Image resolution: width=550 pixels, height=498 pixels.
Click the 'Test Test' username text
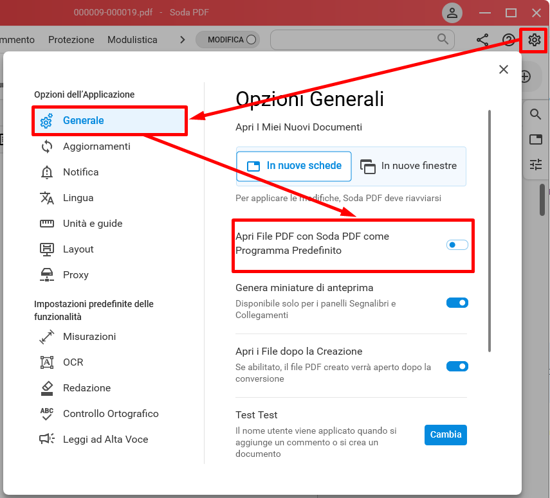pyautogui.click(x=257, y=415)
